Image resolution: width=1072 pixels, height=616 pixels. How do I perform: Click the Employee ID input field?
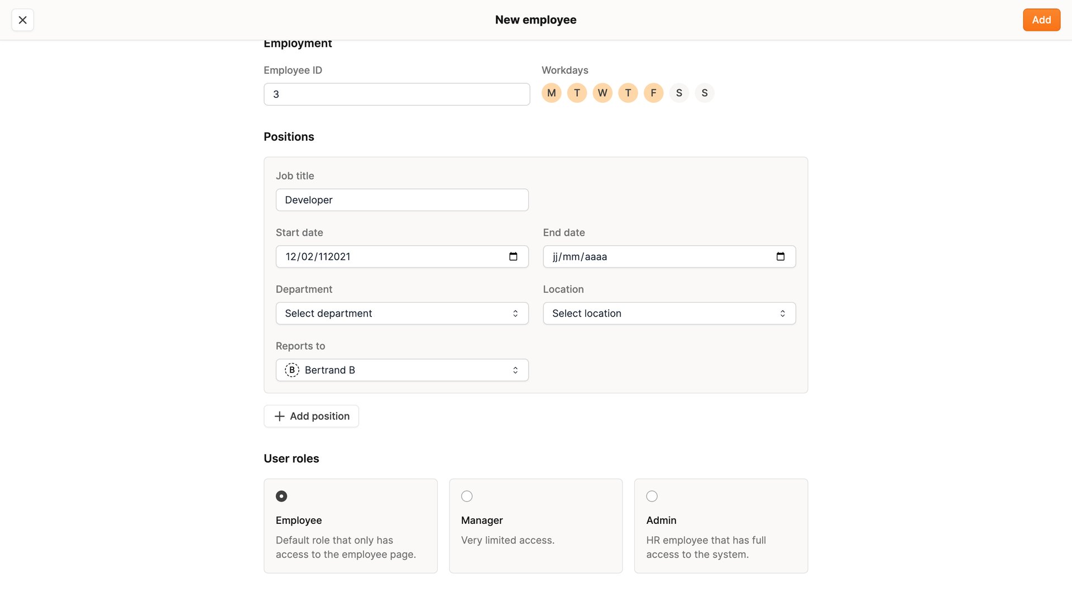396,94
